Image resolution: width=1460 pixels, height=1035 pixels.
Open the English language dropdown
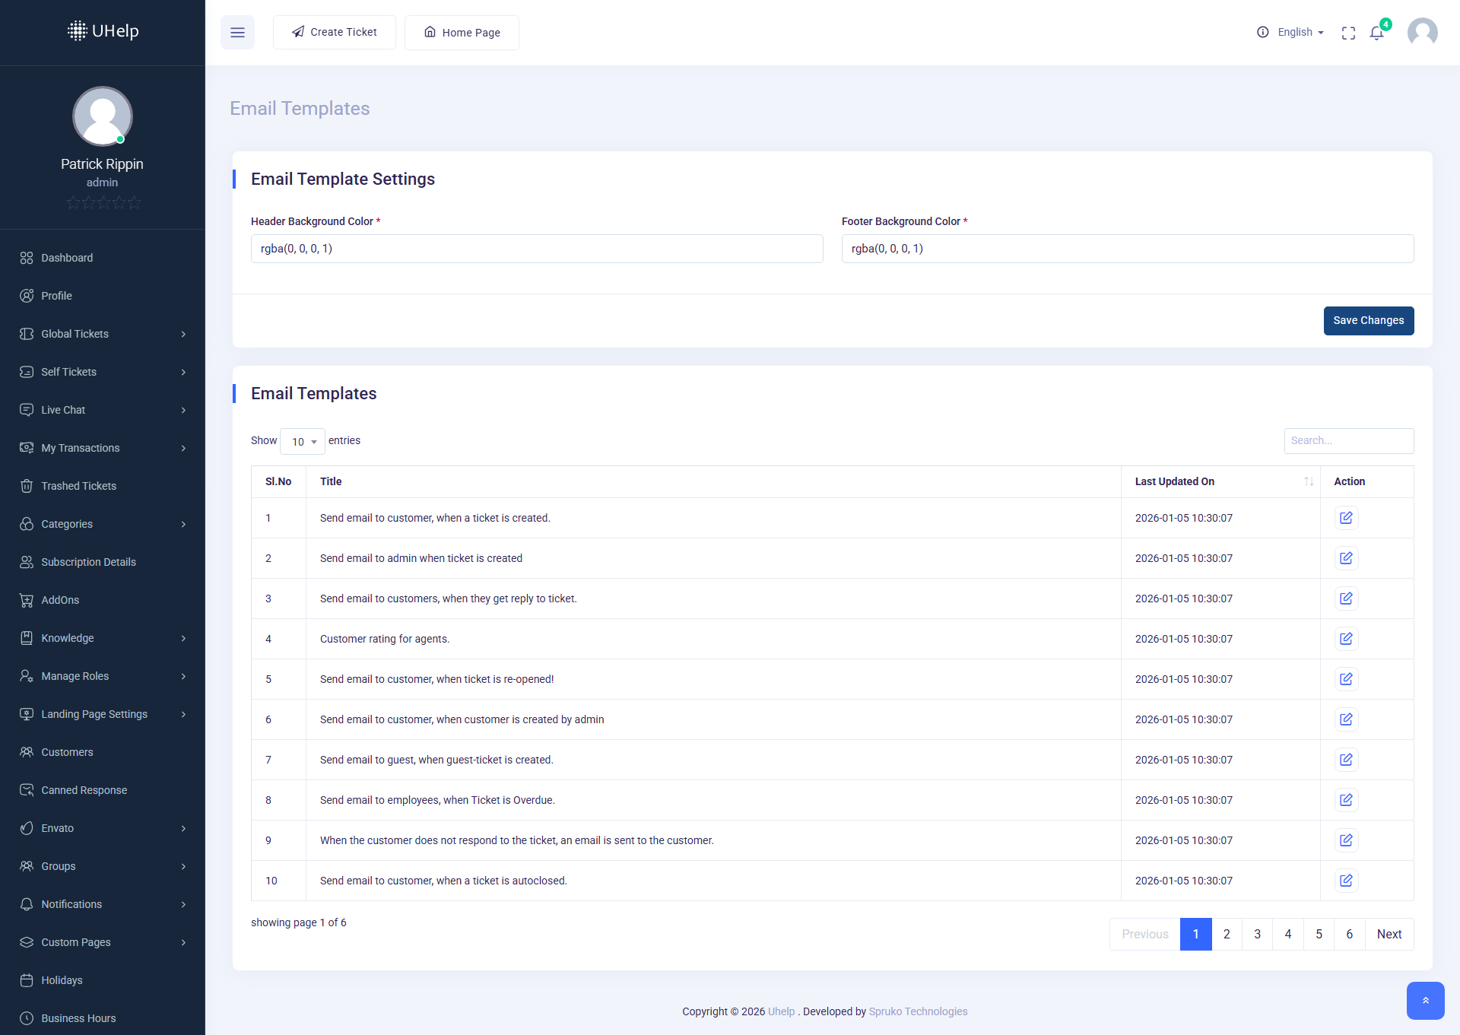pos(1300,32)
